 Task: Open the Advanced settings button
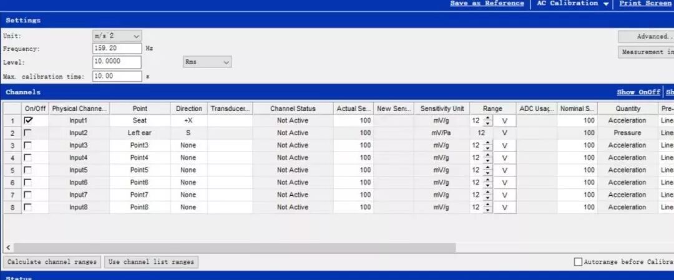click(646, 37)
